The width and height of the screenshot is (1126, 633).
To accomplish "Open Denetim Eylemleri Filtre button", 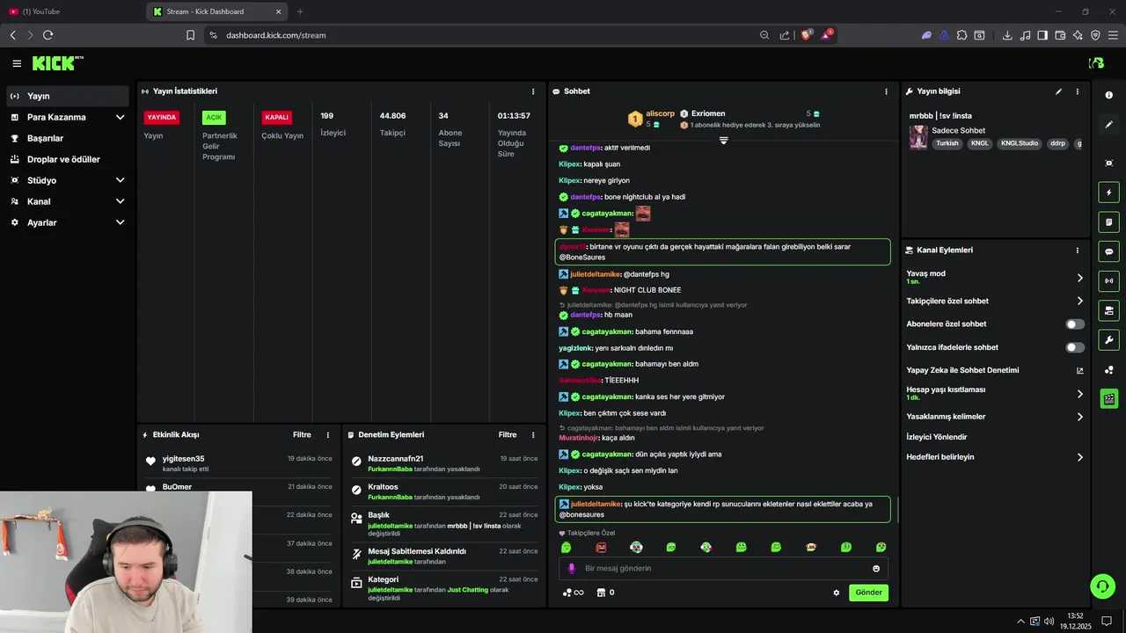I will point(508,435).
